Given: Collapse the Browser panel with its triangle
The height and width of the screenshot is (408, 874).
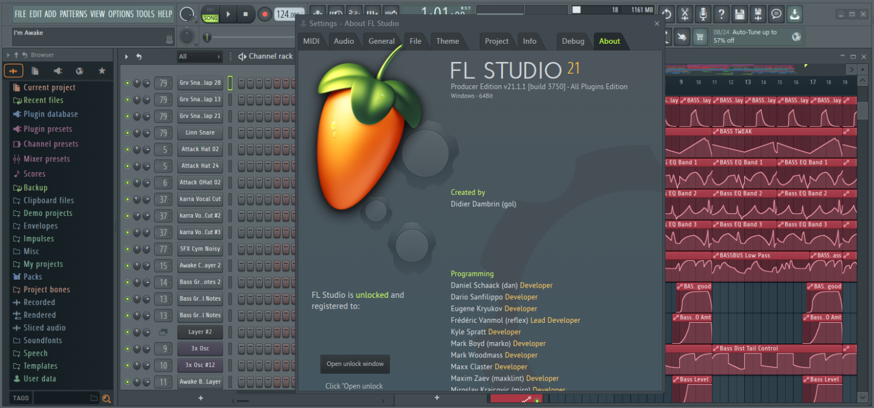Looking at the screenshot, I should 7,55.
